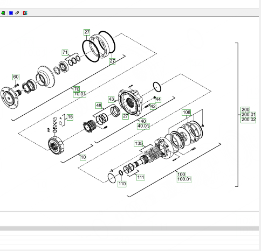Click the green sheet toolbar icon

[3, 13]
